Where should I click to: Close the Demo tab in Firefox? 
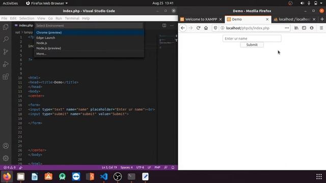click(267, 19)
